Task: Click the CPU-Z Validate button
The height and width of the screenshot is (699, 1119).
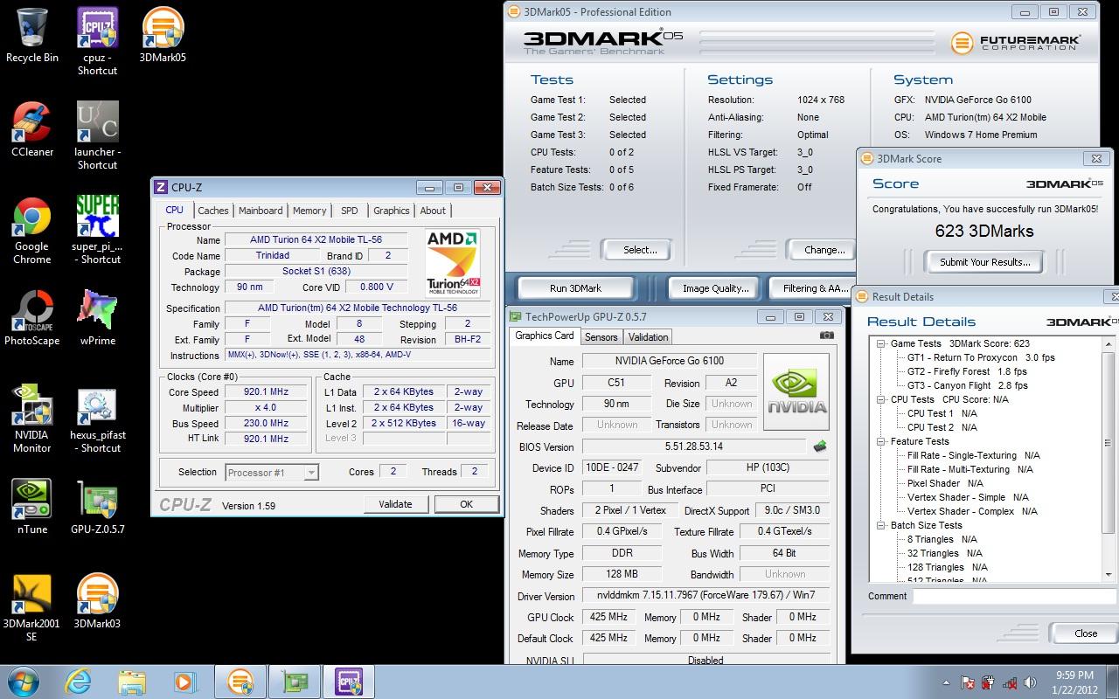Action: point(395,504)
